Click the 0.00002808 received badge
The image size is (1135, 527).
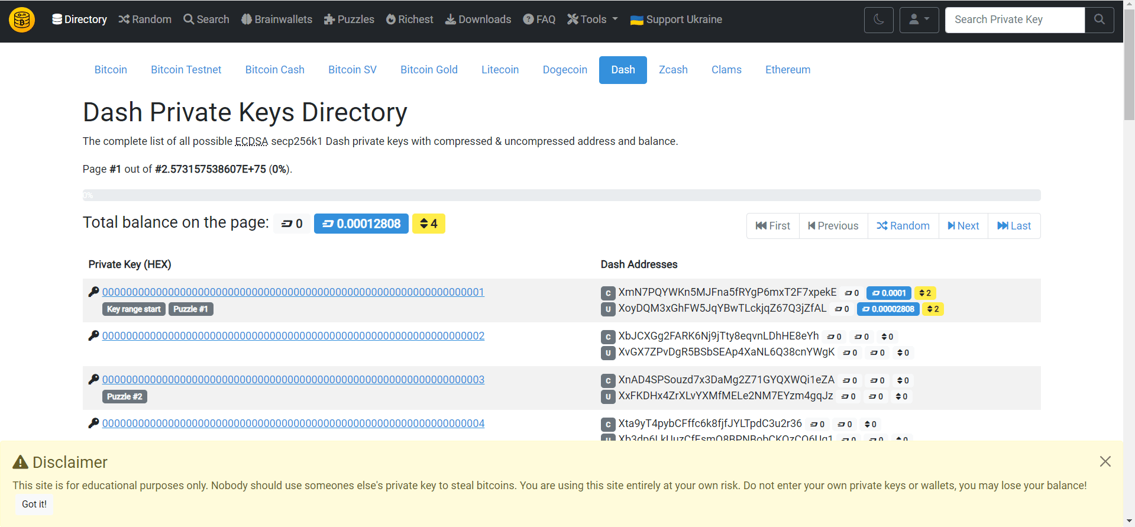tap(888, 309)
